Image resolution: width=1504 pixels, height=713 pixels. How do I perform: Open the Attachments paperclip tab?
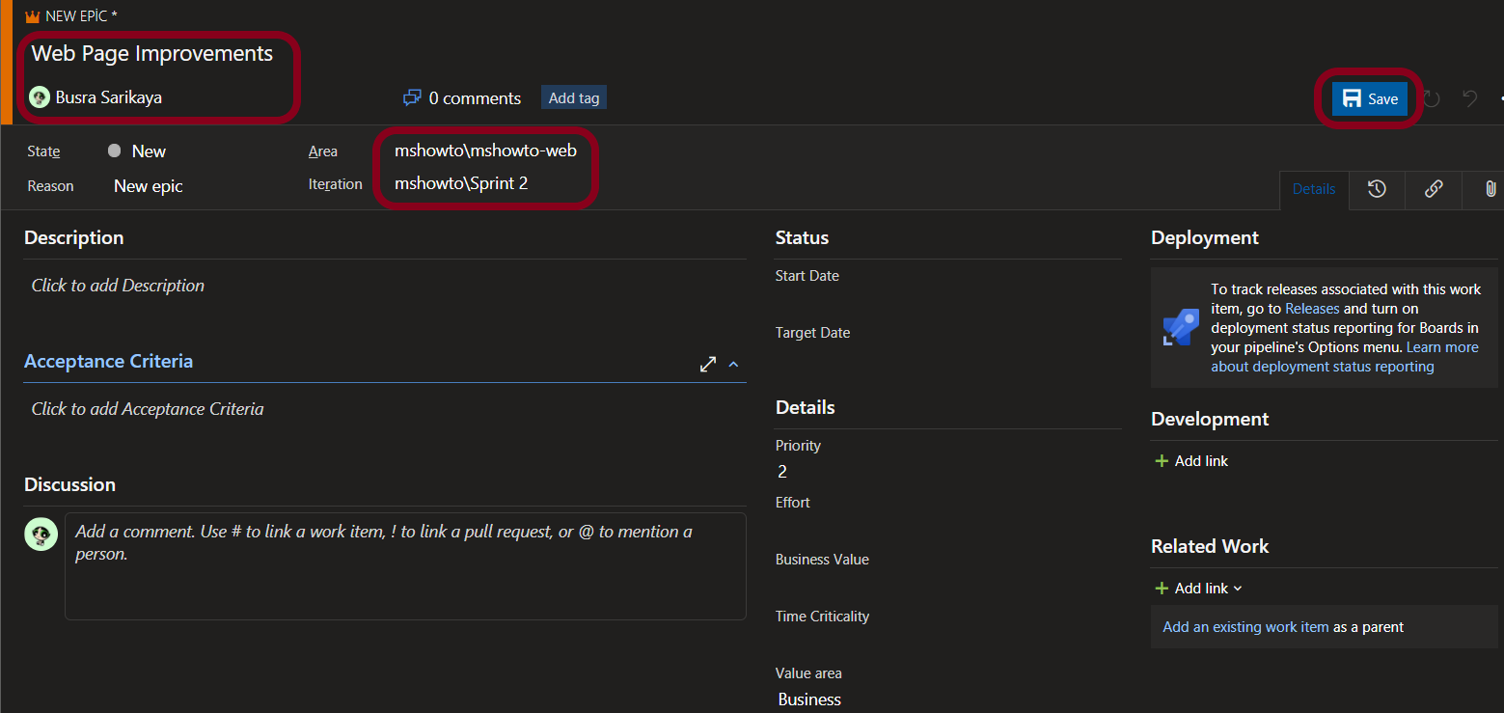point(1490,189)
